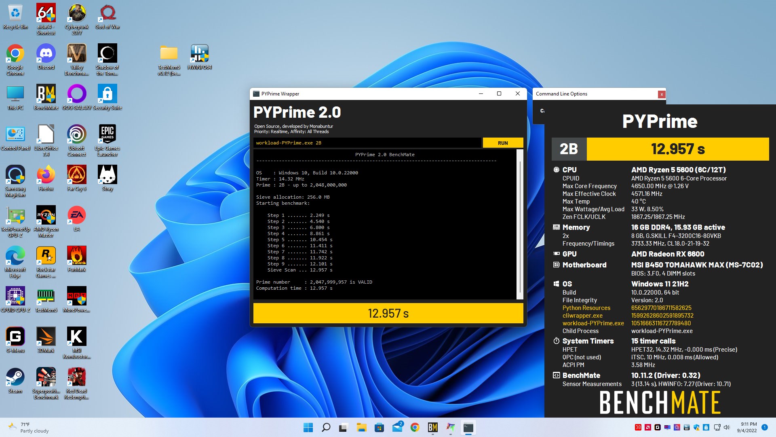Viewport: 776px width, 437px height.
Task: Click the workload-PYPrime.exe 2B command field
Action: pyautogui.click(x=367, y=143)
